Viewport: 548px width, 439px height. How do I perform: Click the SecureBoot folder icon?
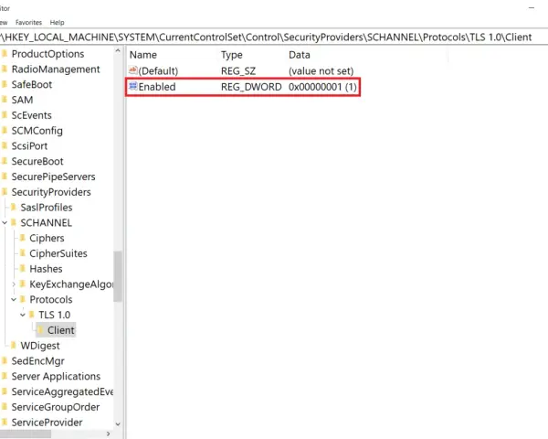pos(5,161)
